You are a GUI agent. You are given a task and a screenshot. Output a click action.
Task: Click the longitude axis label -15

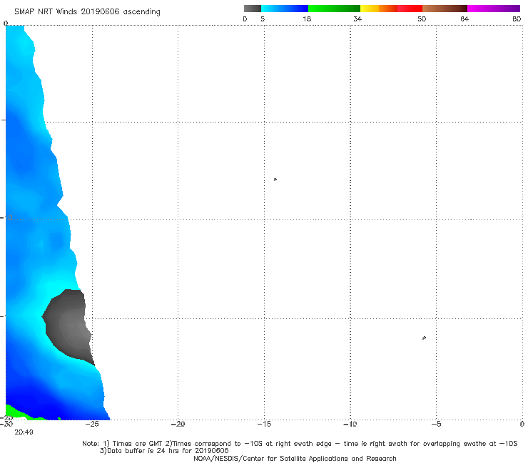tap(264, 424)
